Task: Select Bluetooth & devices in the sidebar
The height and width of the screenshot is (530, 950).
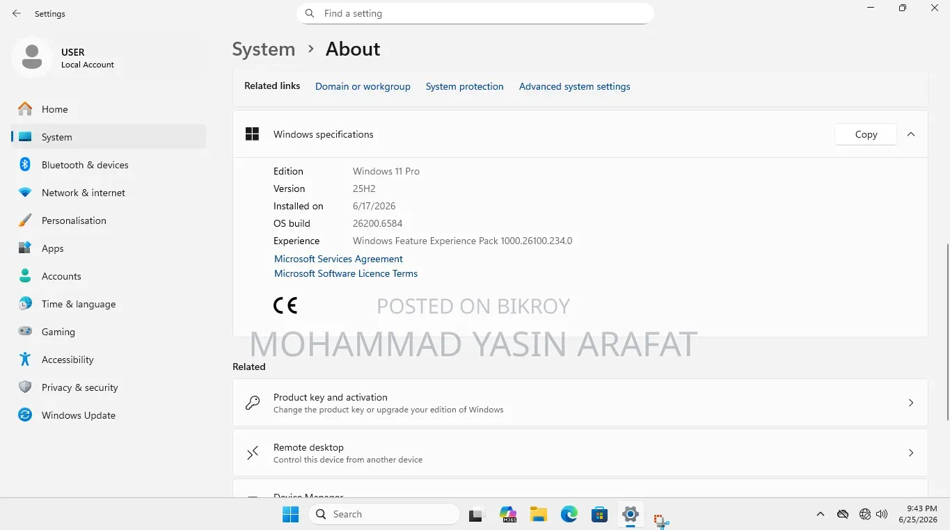Action: click(x=109, y=165)
